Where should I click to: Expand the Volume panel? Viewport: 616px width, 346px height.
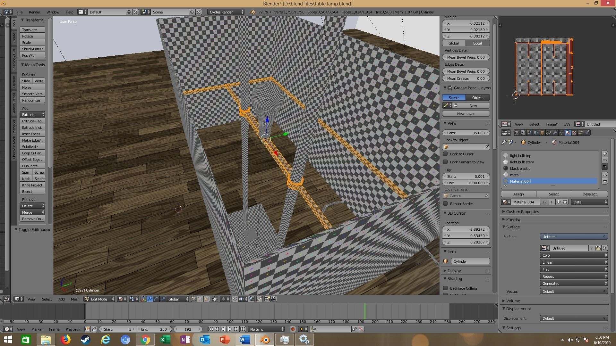click(513, 301)
